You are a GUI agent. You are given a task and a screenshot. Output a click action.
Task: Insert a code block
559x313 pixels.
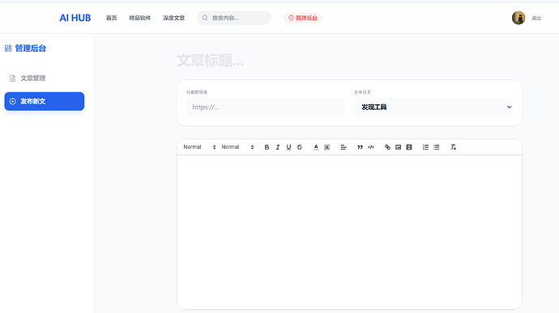[371, 147]
